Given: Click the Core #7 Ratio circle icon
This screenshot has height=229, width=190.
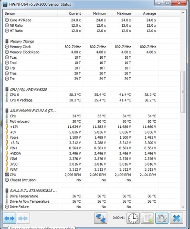Looking at the screenshot, I should pos(7,20).
